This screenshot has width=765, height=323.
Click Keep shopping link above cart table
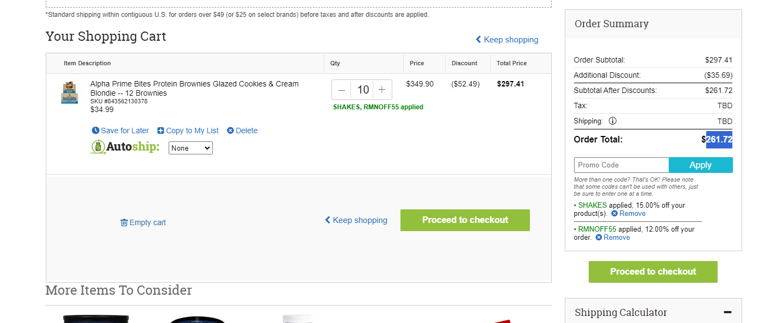tap(507, 40)
